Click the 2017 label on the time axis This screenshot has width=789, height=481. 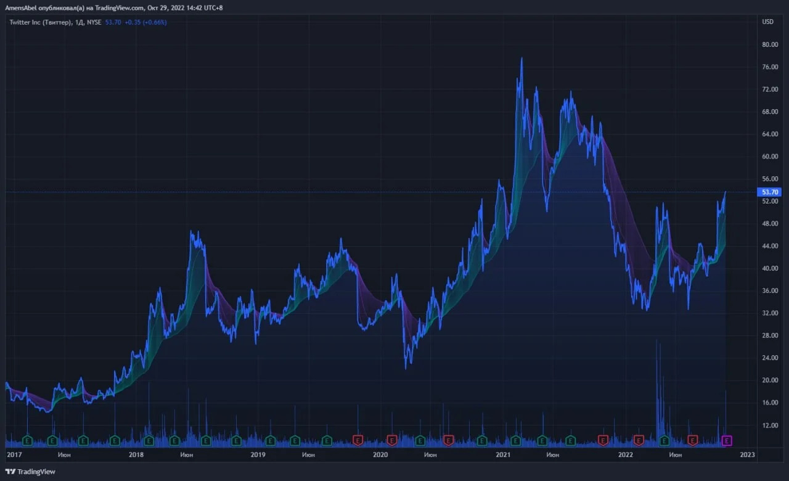14,455
